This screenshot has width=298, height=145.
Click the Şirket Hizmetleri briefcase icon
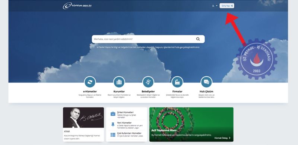pyautogui.click(x=113, y=114)
